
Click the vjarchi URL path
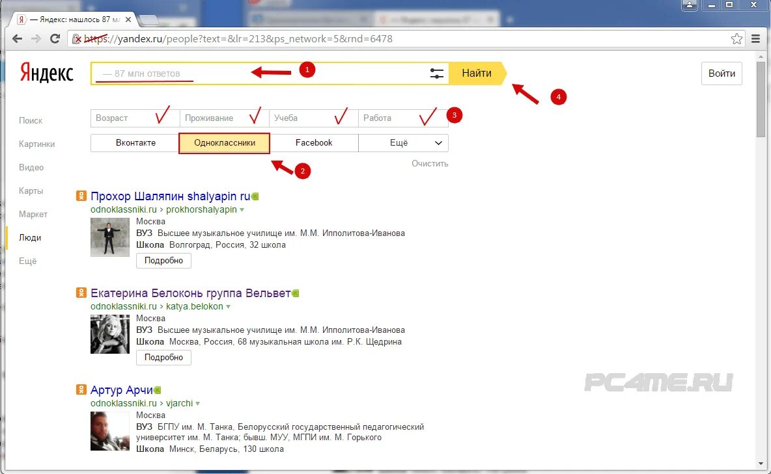click(180, 402)
